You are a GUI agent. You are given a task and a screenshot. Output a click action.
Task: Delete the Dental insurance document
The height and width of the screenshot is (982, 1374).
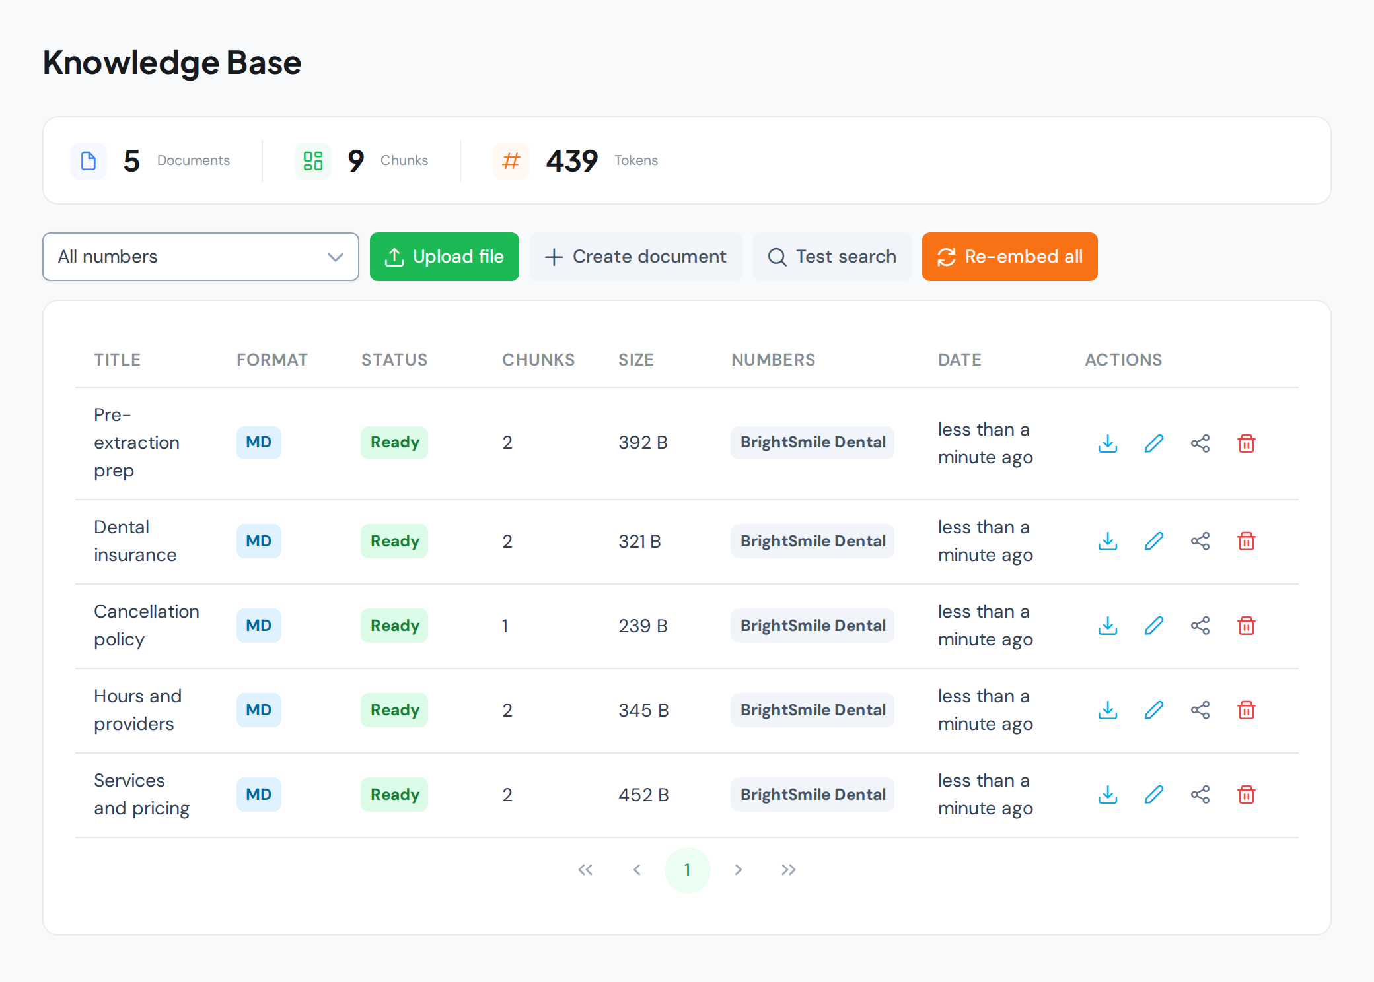pos(1247,541)
